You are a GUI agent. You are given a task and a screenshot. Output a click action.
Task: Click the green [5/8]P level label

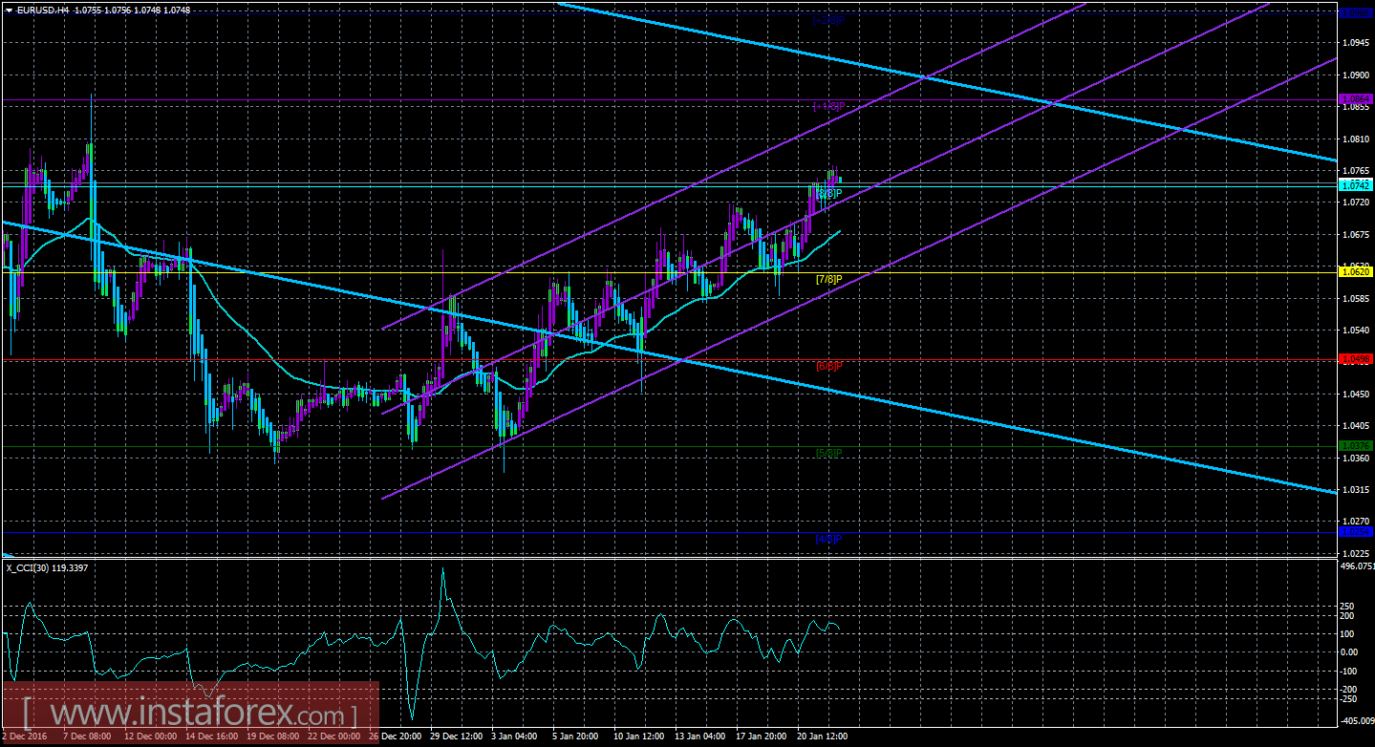point(827,452)
